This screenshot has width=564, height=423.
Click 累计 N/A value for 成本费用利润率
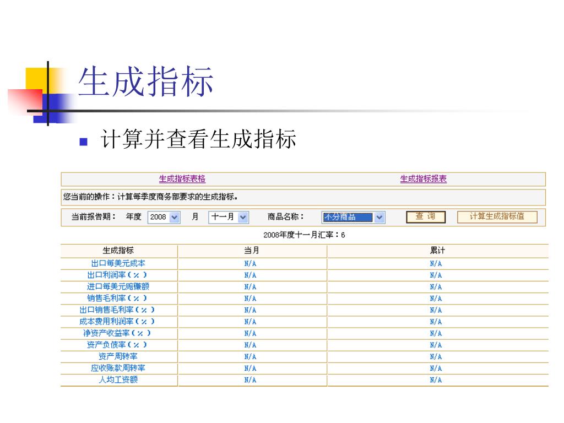436,322
